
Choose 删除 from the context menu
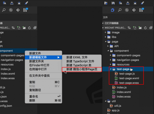43,101
